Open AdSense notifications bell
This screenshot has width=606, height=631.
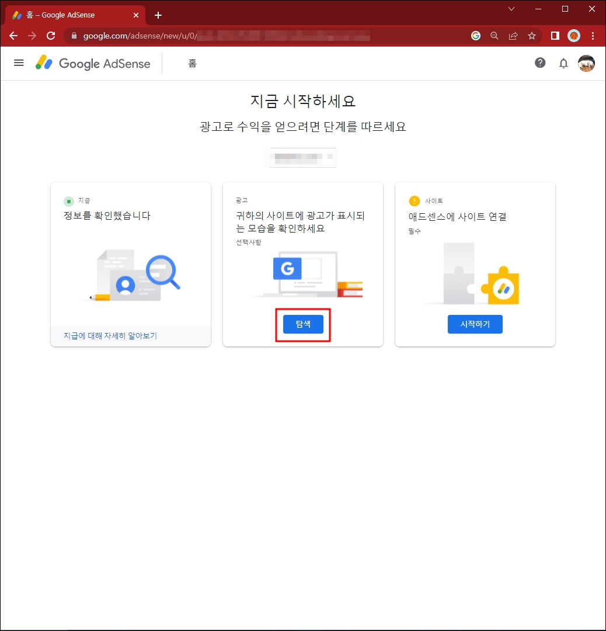[563, 63]
